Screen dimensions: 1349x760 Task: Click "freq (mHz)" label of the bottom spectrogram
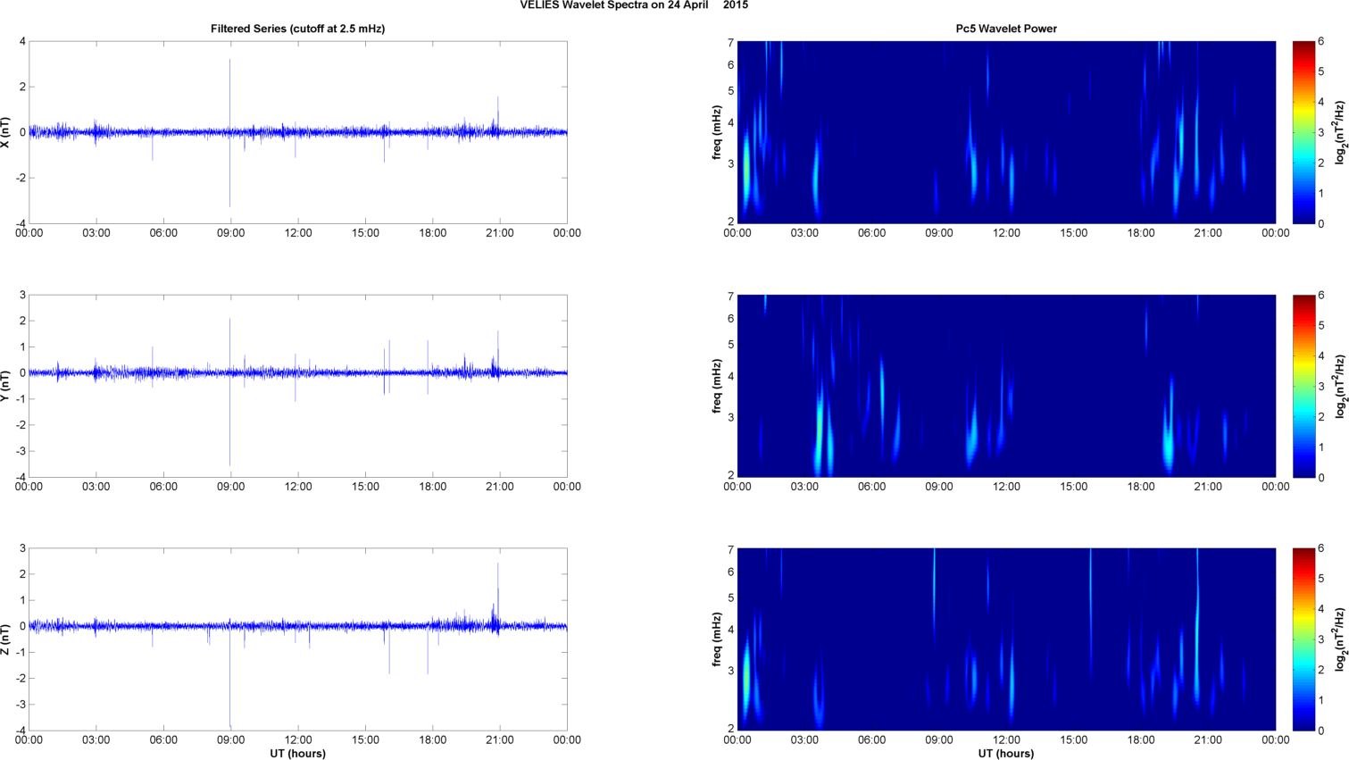[x=717, y=639]
